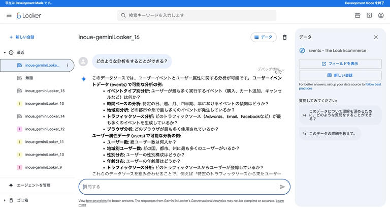Image resolution: width=390 pixels, height=211 pixels.
Task: Click pink badge of inoue_geminiLooker_12
Action: point(19,129)
